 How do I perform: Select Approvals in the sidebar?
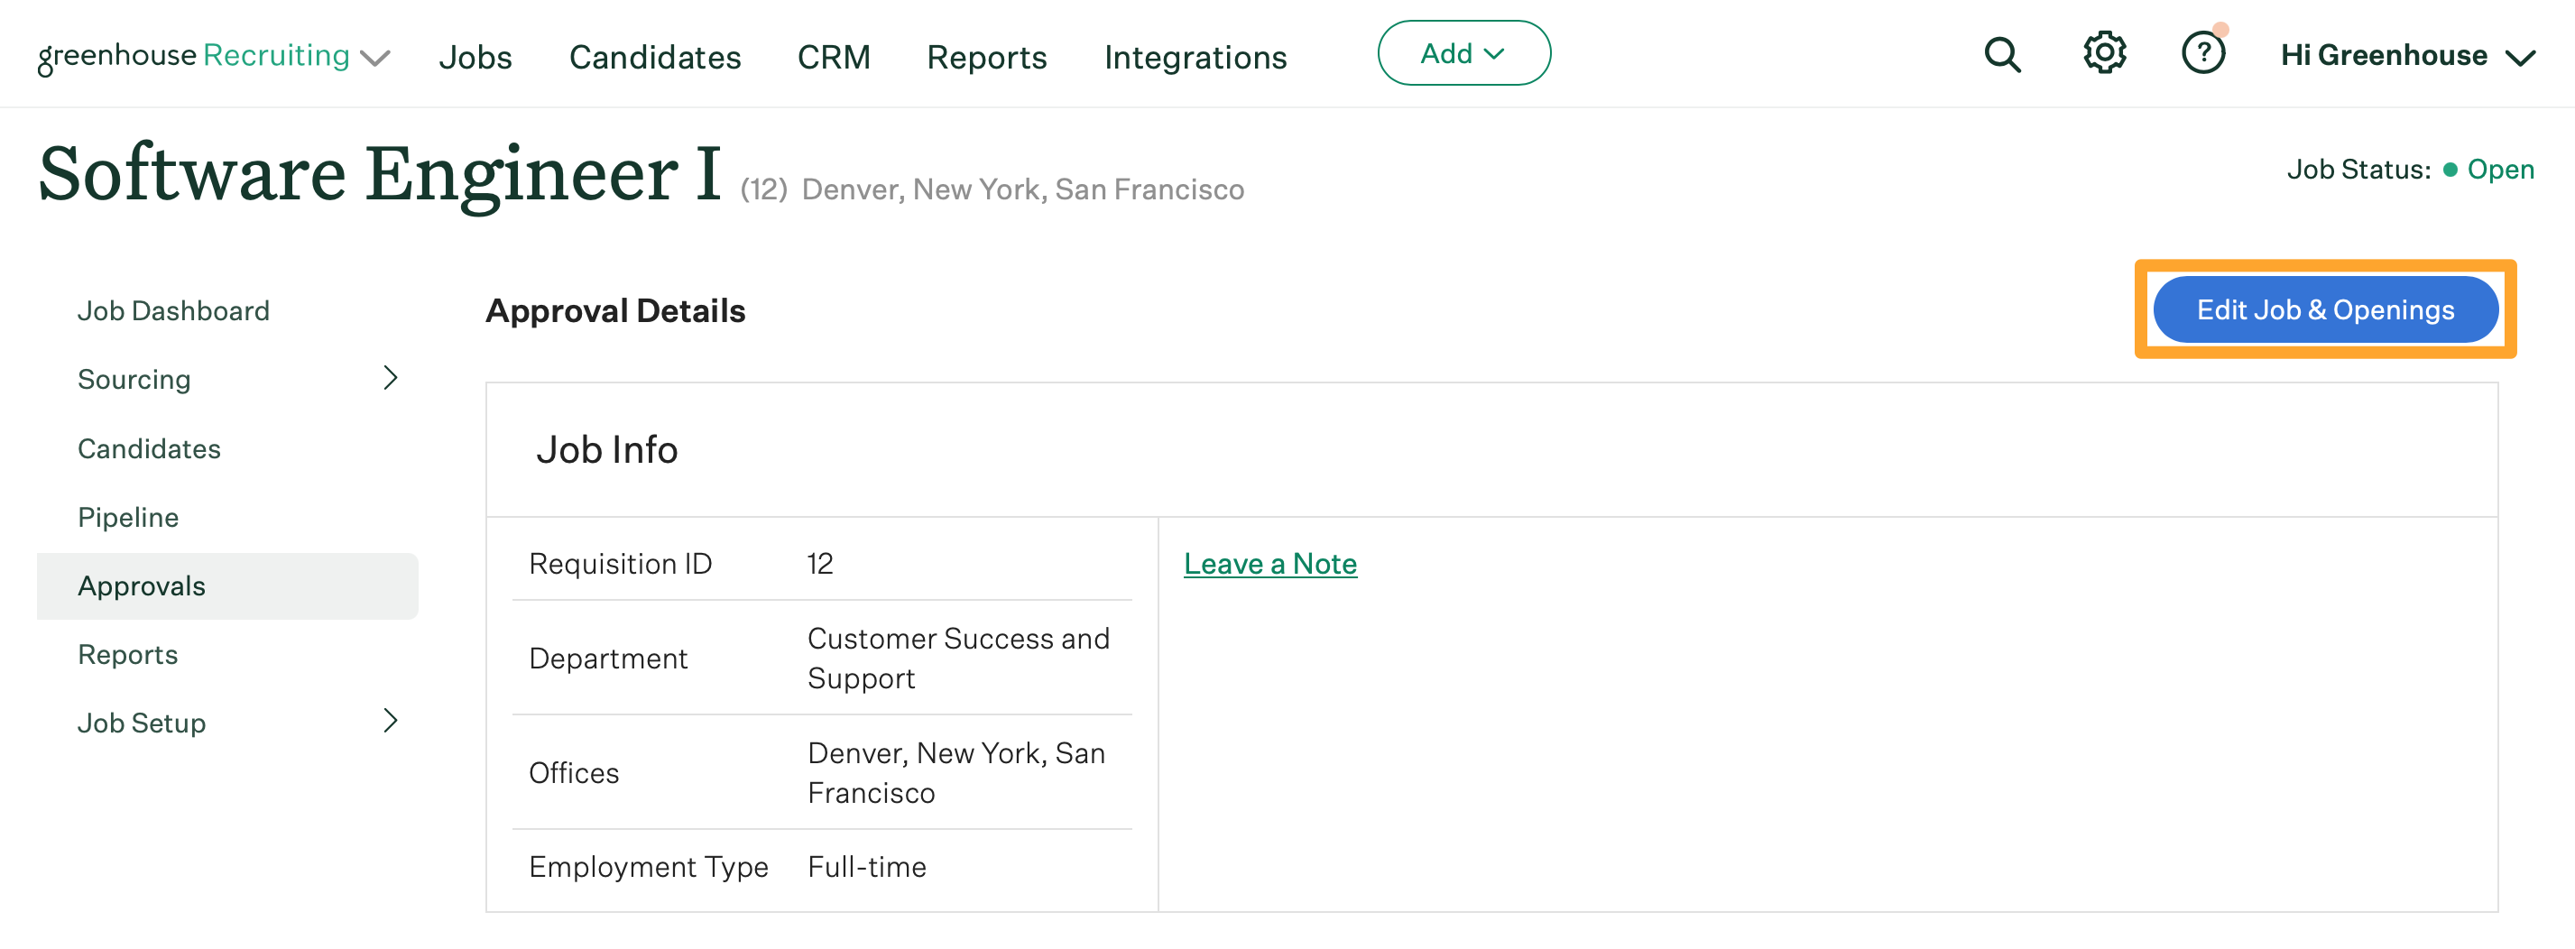228,586
